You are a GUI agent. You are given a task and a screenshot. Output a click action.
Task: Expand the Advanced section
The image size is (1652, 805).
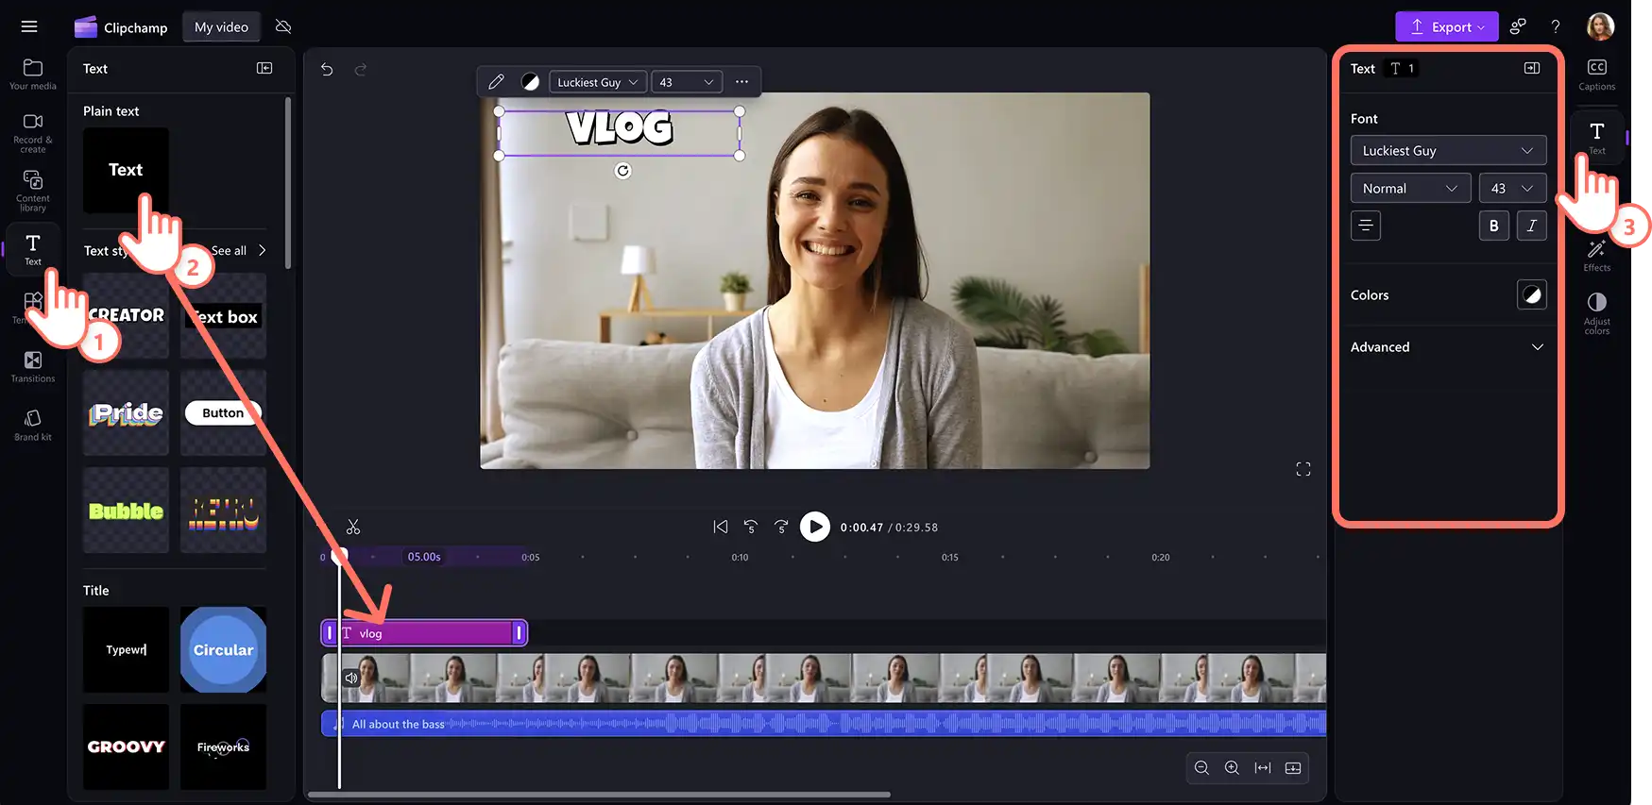click(x=1448, y=346)
